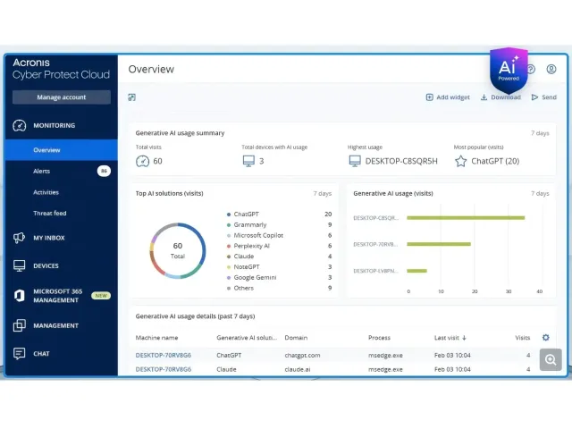Click the 7 days label in usage summary
The image size is (572, 429).
(x=540, y=133)
